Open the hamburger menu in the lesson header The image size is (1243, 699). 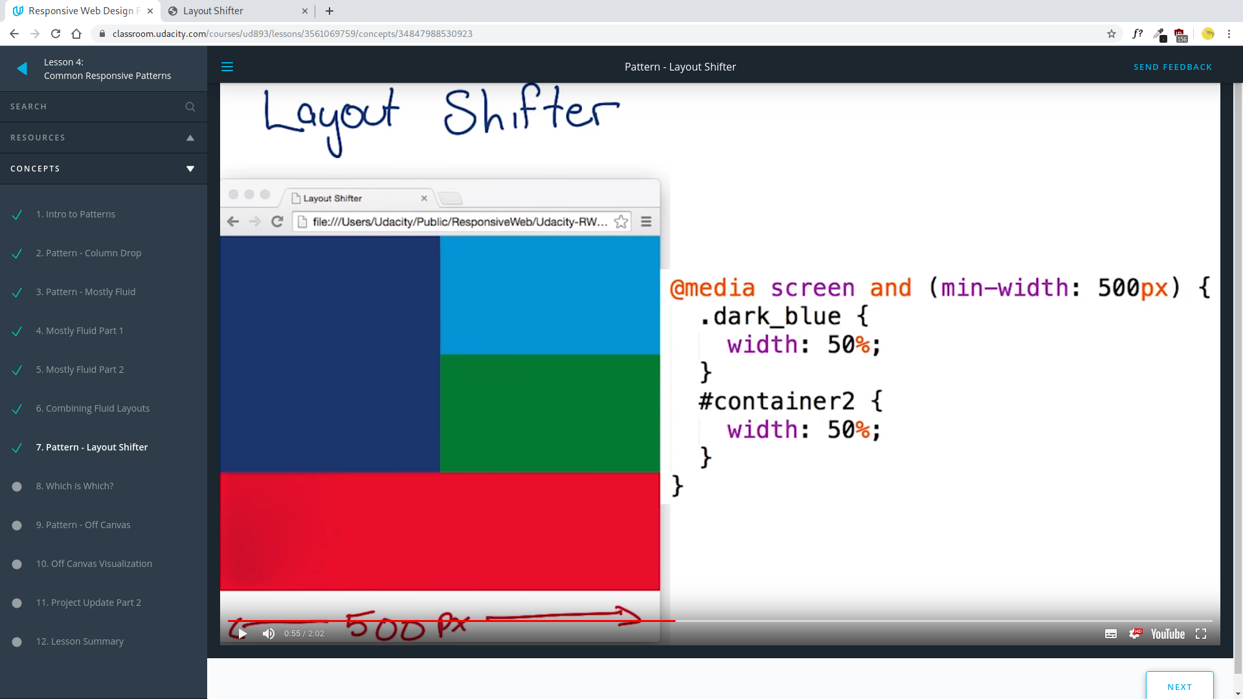pyautogui.click(x=227, y=67)
